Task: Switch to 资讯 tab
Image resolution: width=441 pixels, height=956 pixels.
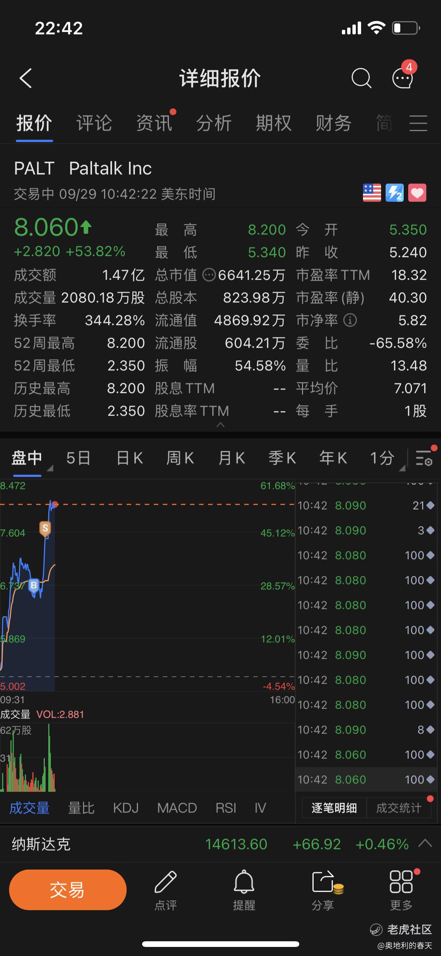Action: click(x=154, y=123)
